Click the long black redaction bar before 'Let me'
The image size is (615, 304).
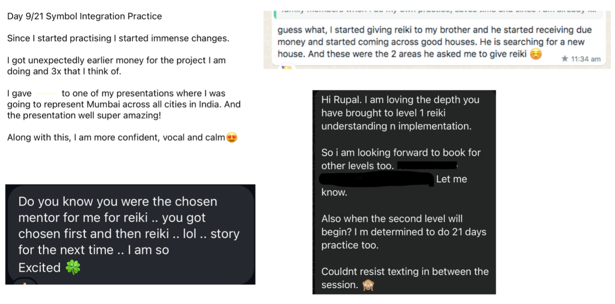pos(376,179)
